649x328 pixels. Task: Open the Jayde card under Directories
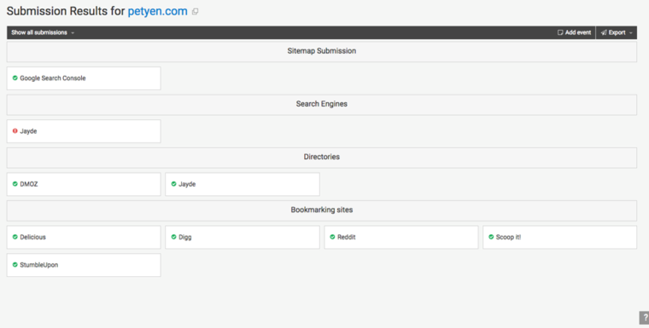[243, 184]
